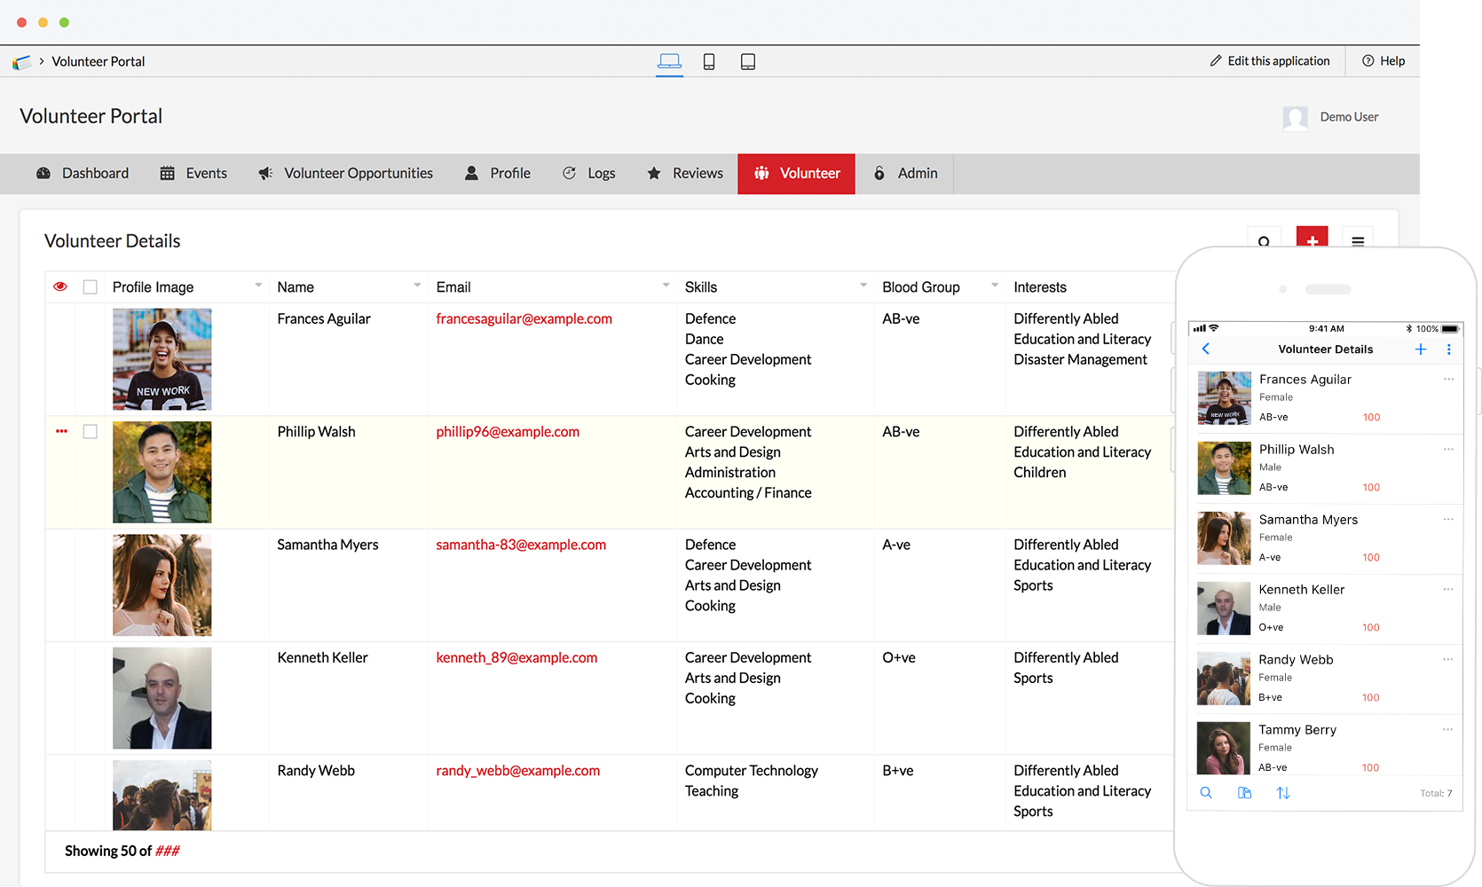The width and height of the screenshot is (1482, 887).
Task: Open the Profile tab
Action: point(498,174)
